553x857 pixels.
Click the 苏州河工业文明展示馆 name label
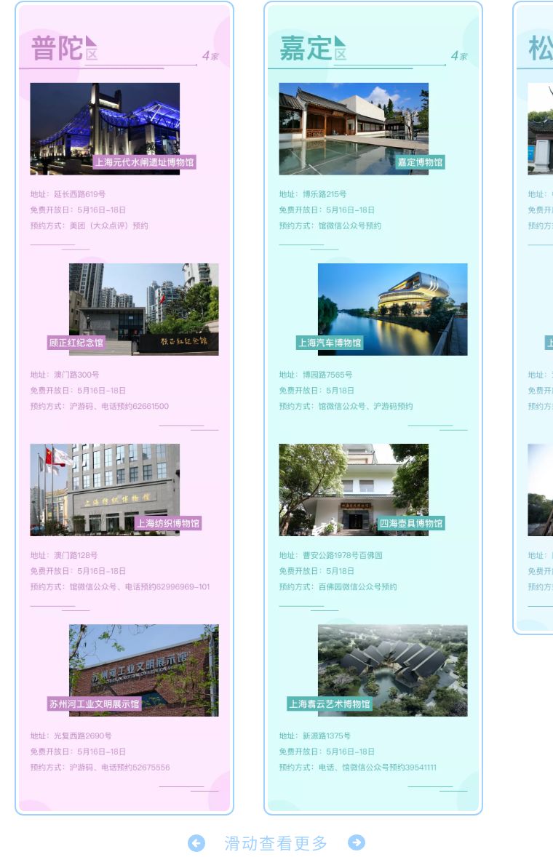[x=95, y=704]
